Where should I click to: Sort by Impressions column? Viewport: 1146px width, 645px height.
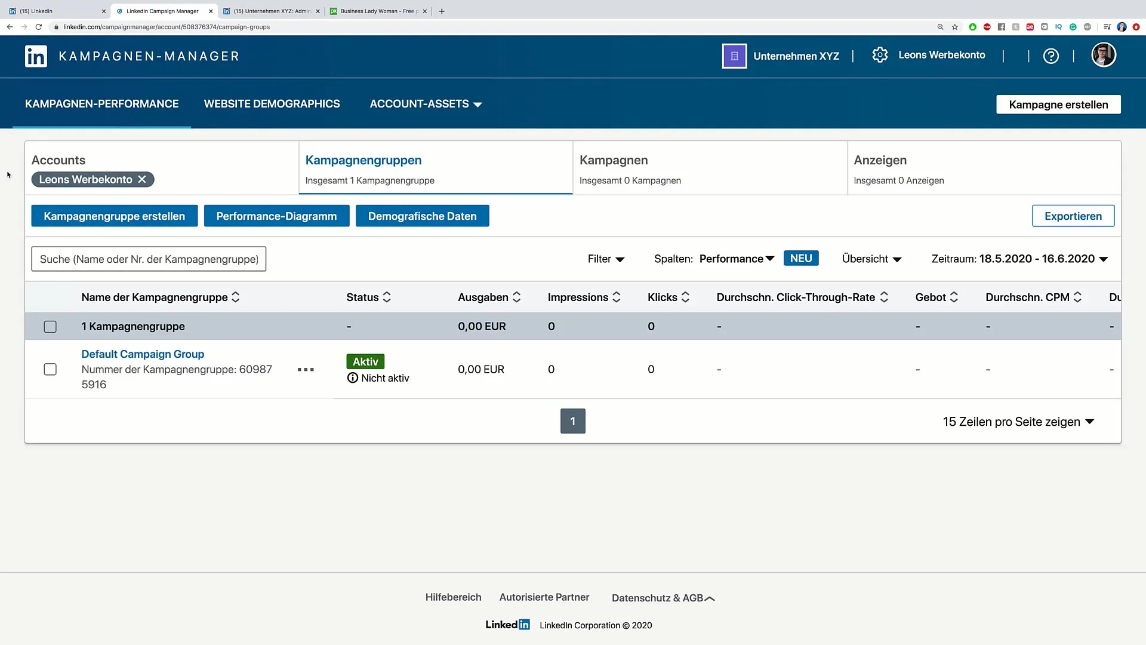point(617,297)
